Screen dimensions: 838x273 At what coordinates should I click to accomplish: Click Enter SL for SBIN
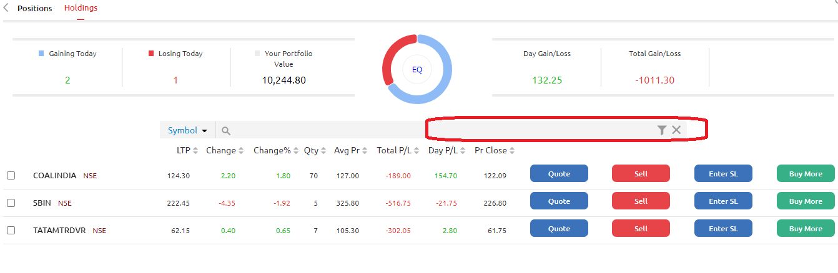coord(723,201)
